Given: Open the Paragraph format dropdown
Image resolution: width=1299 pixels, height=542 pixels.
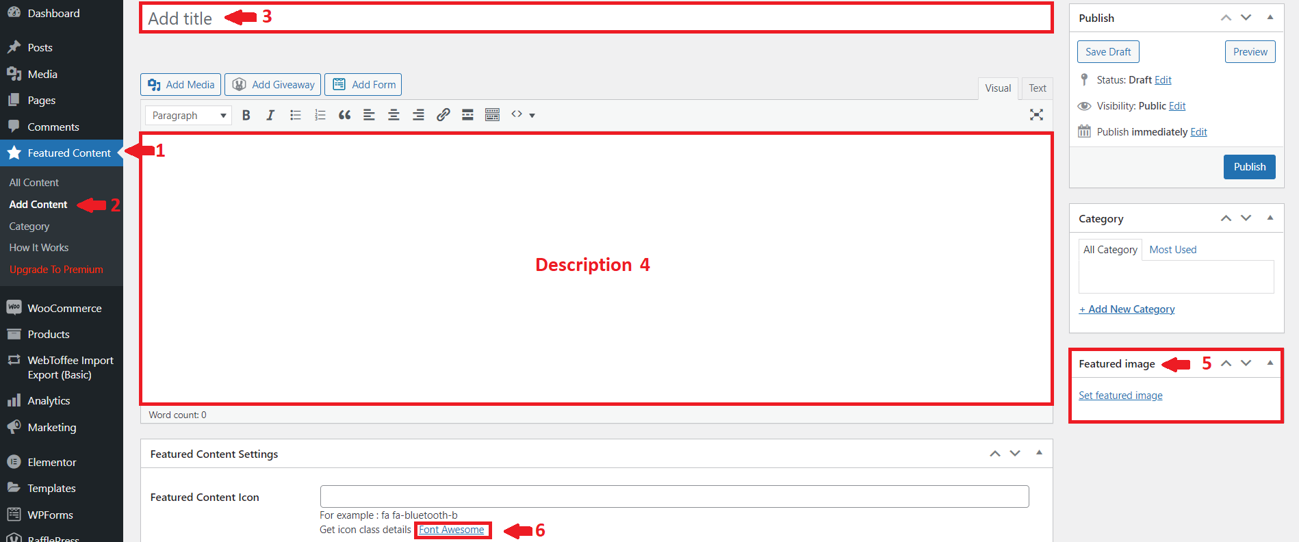Looking at the screenshot, I should tap(188, 115).
